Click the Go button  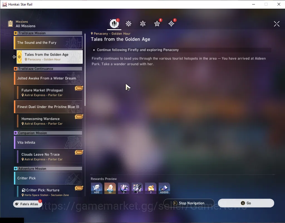[x=246, y=203]
